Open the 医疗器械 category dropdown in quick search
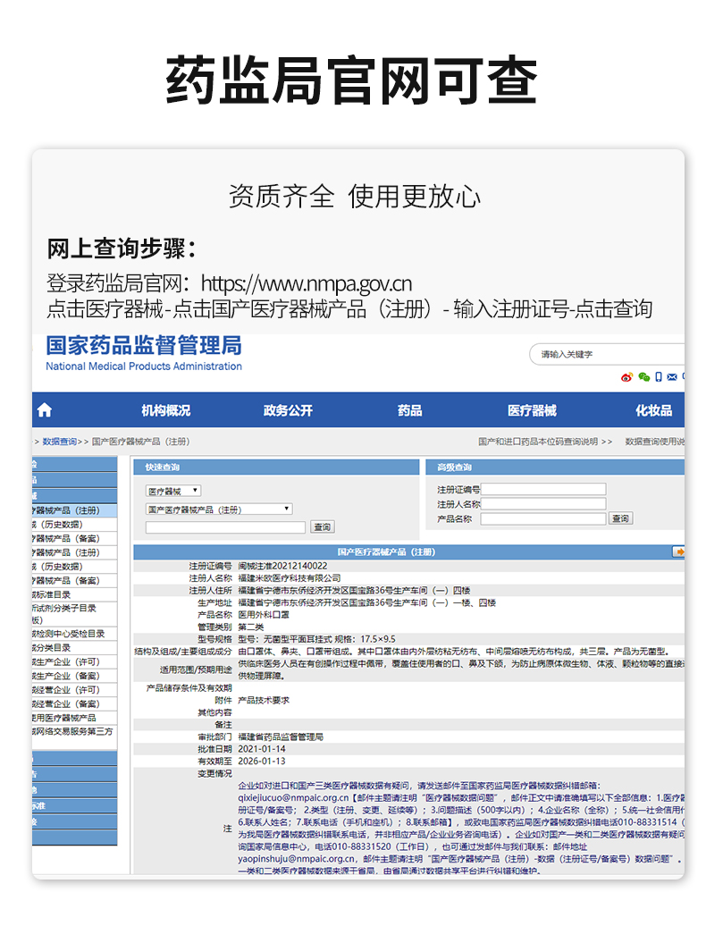 pos(173,491)
